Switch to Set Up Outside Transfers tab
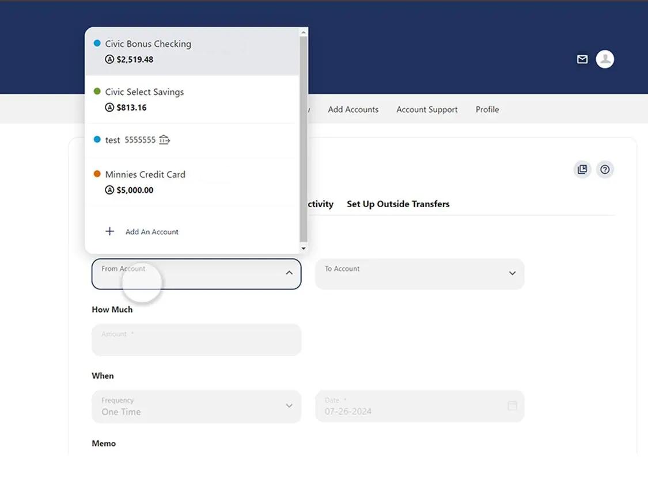This screenshot has width=648, height=481. pos(398,204)
